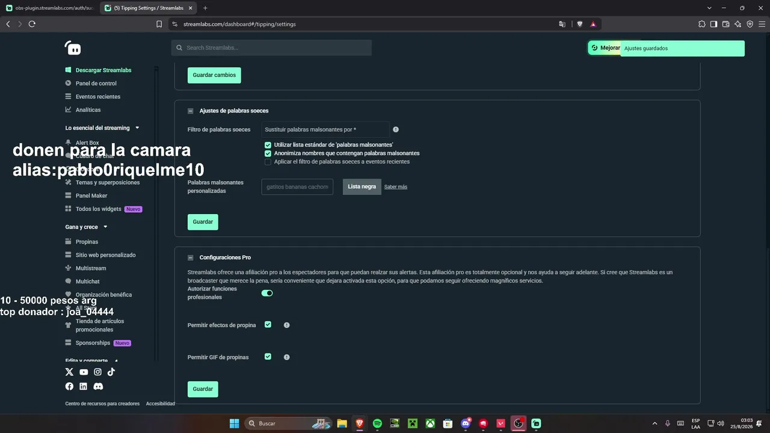Image resolution: width=770 pixels, height=433 pixels.
Task: Click the Streamlabs logo icon
Action: (x=73, y=48)
